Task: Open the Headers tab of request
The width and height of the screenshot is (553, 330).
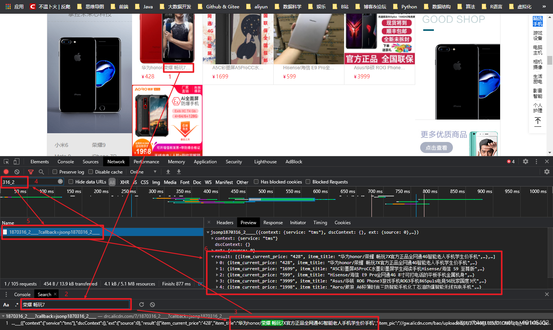Action: pos(225,222)
